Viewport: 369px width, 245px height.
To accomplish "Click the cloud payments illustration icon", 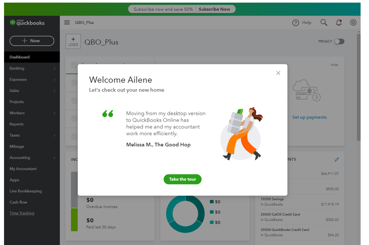I will point(307,91).
